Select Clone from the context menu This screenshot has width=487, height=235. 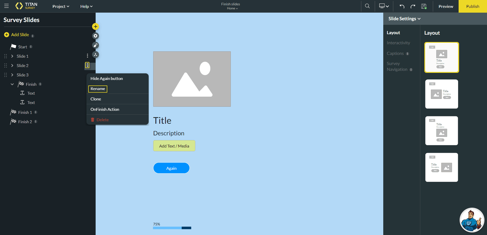point(96,99)
